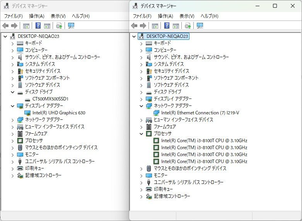
Task: Click update driver icon in right window toolbar
Action: pyautogui.click(x=188, y=25)
